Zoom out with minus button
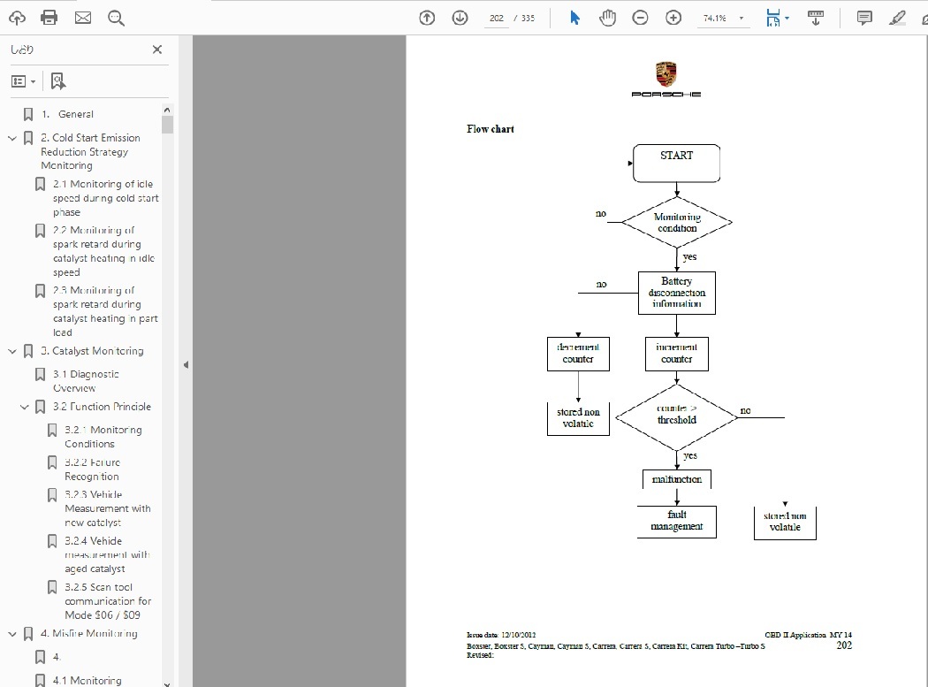 pos(640,18)
